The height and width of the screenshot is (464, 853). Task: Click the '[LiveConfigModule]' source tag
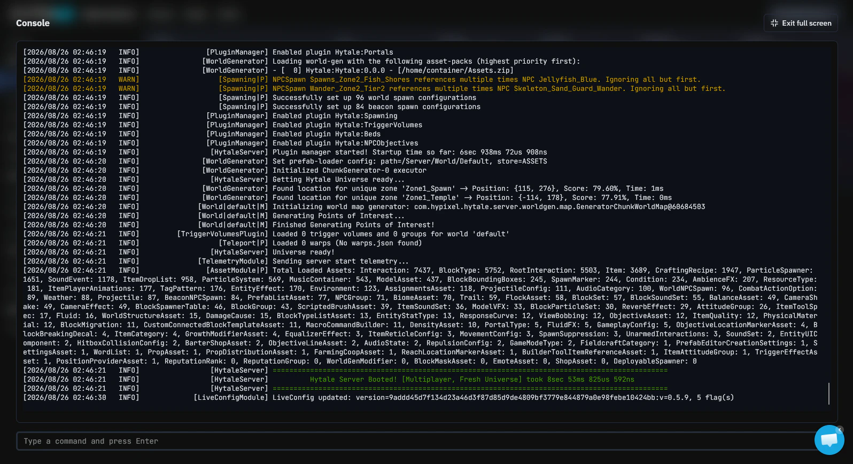coord(231,398)
